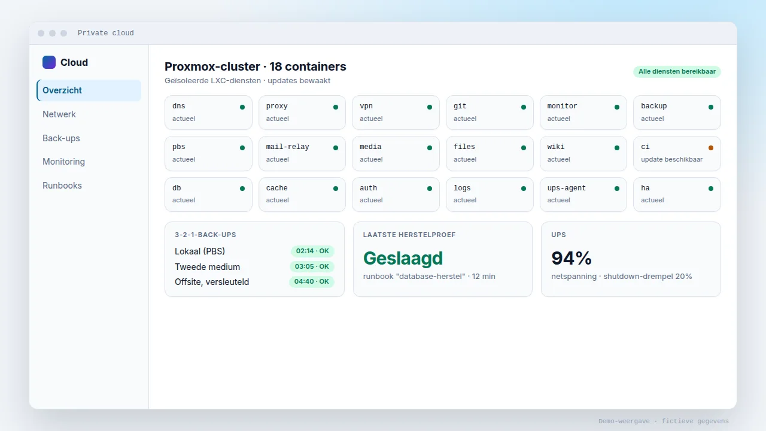Screen dimensions: 766x431
Task: Click the Private cloud window title
Action: coord(106,33)
